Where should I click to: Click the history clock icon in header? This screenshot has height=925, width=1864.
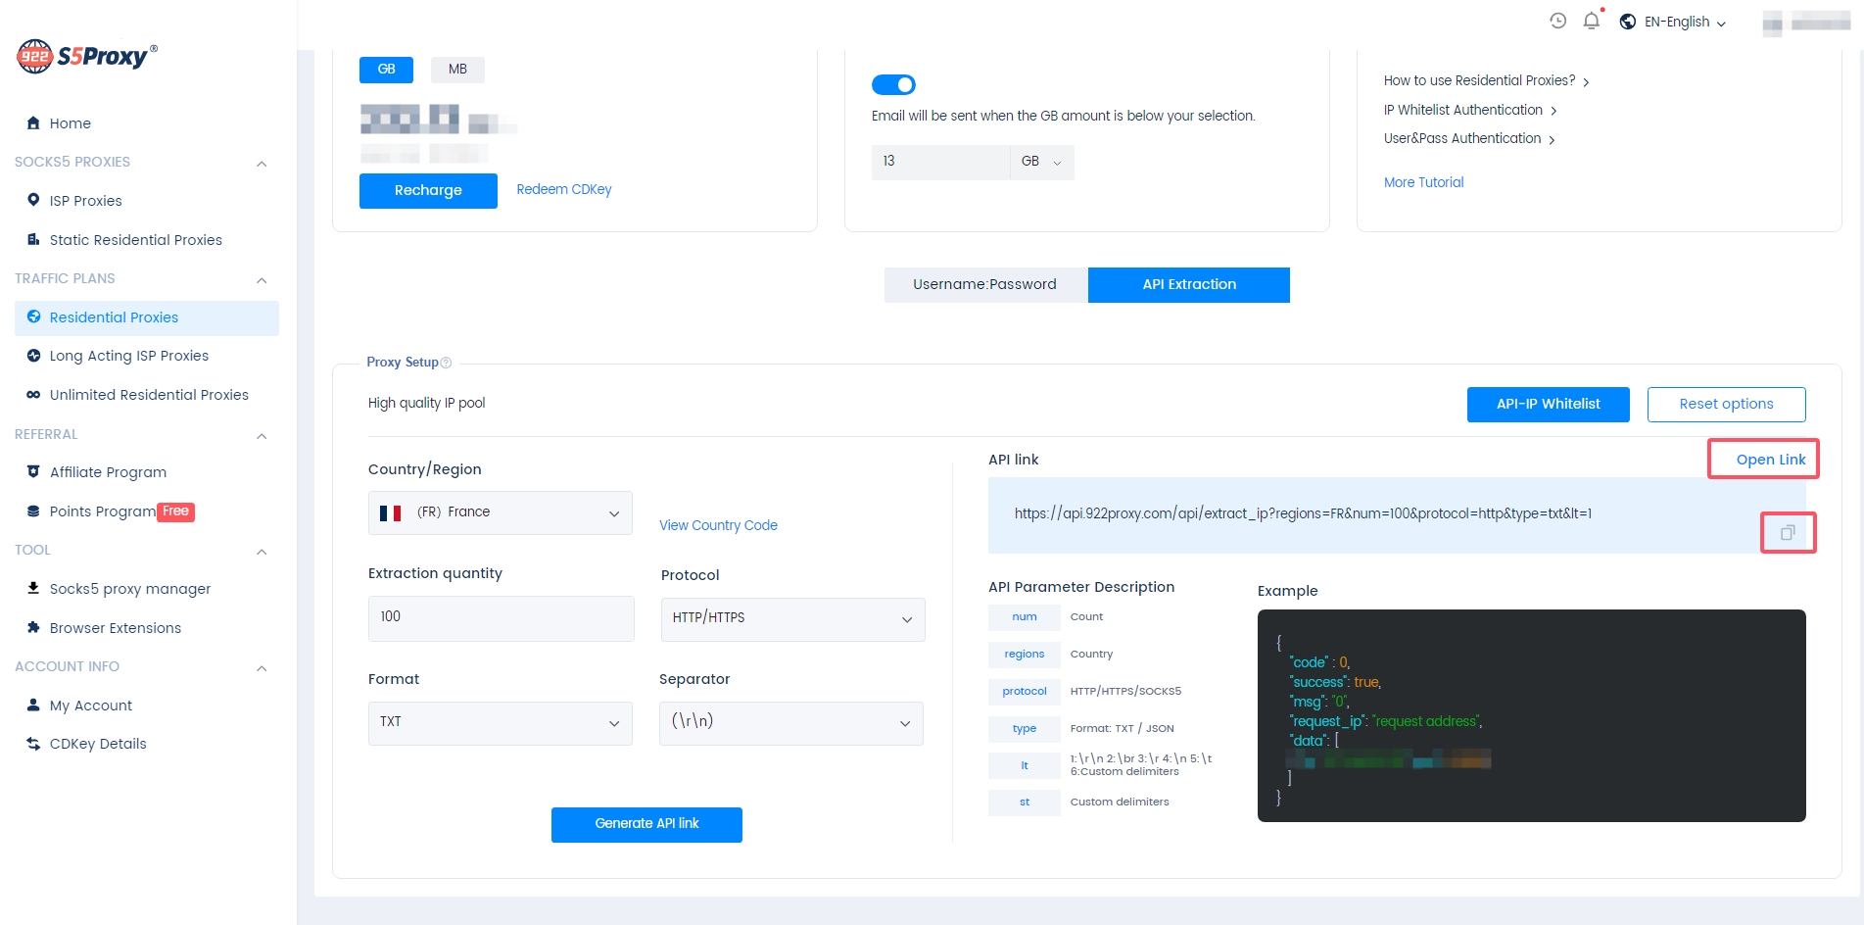coord(1557,21)
